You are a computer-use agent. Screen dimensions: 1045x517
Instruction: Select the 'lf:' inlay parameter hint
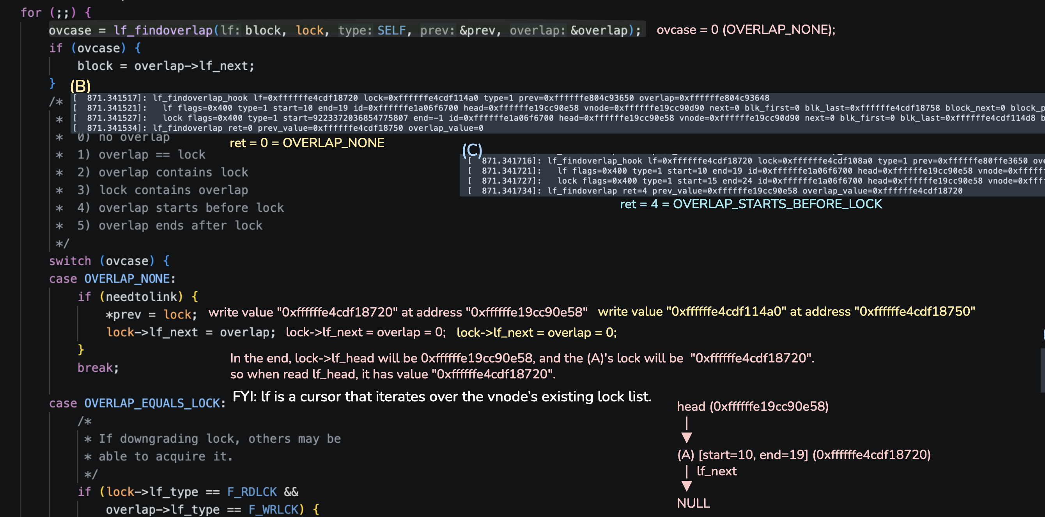(x=230, y=30)
